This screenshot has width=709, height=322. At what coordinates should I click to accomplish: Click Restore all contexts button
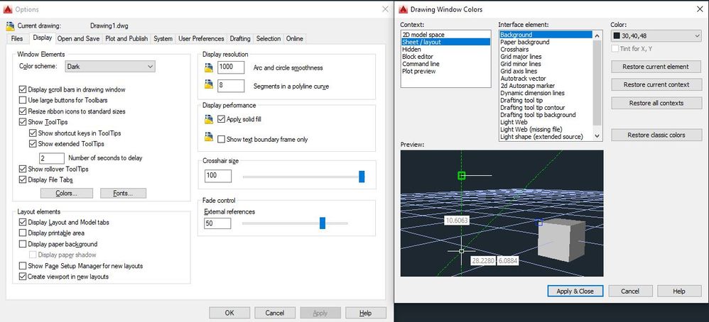(656, 103)
